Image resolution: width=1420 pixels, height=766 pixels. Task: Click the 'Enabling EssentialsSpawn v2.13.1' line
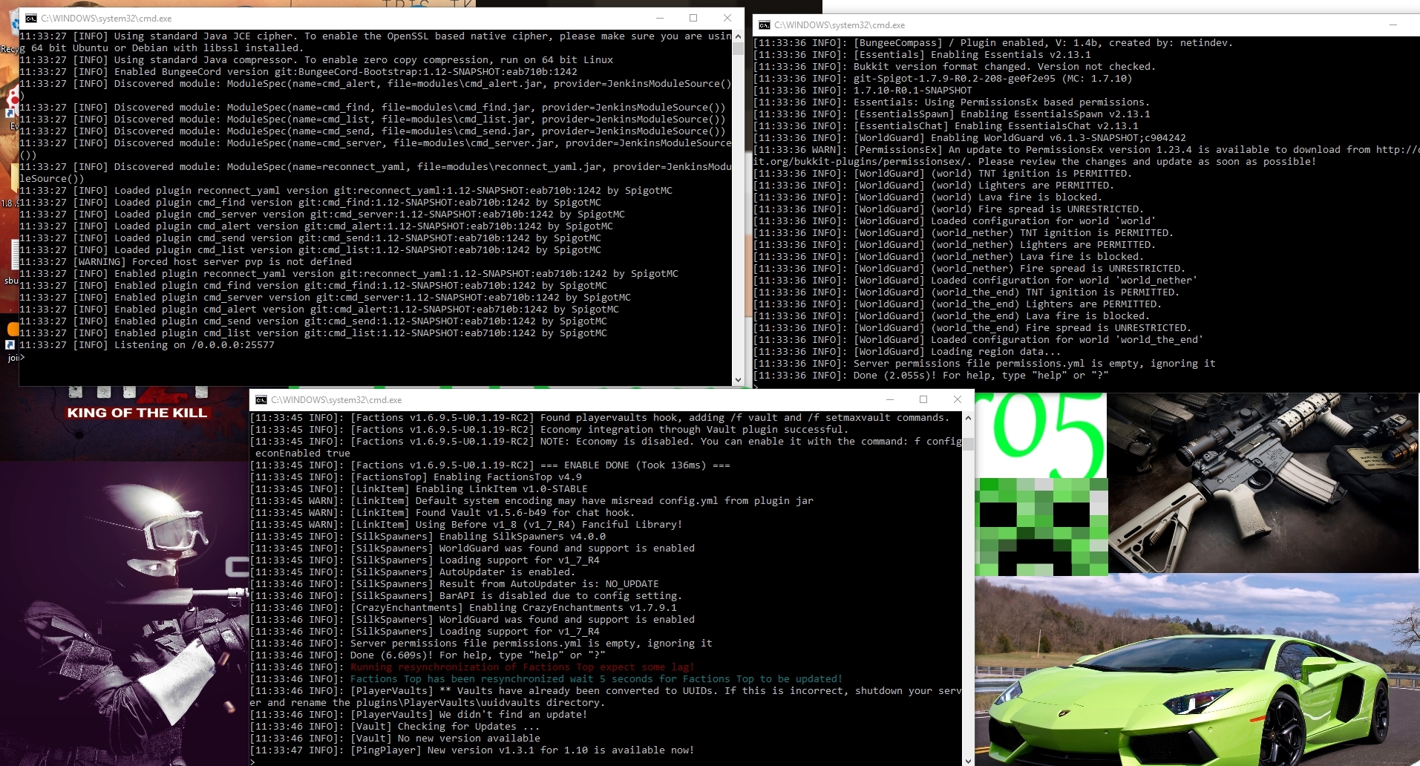(x=952, y=114)
